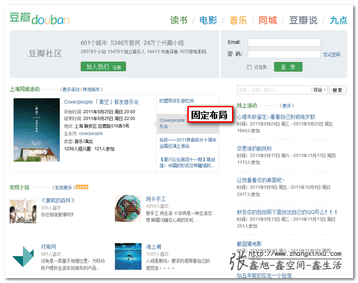This screenshot has height=283, width=358.
Task: Open the 让我看看你的桌面吧 activity link
Action: pyautogui.click(x=260, y=180)
